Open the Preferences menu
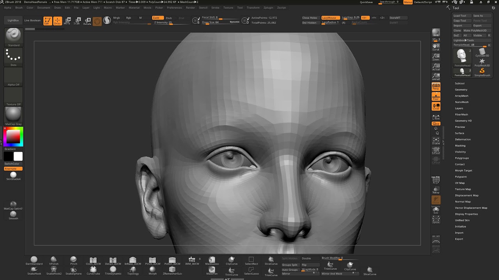The width and height of the screenshot is (499, 280). coord(174,8)
